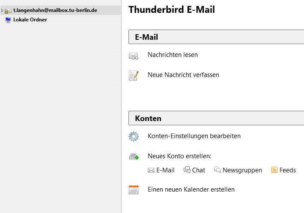The image size is (304, 213).
Task: Click the Neues Konto erstellen icon
Action: click(x=134, y=157)
